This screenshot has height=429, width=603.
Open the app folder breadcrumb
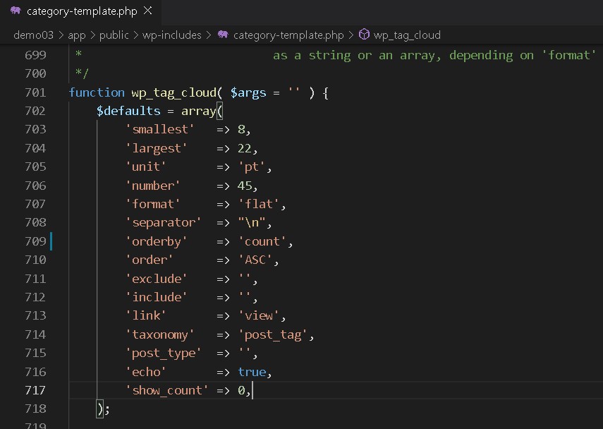click(x=76, y=35)
